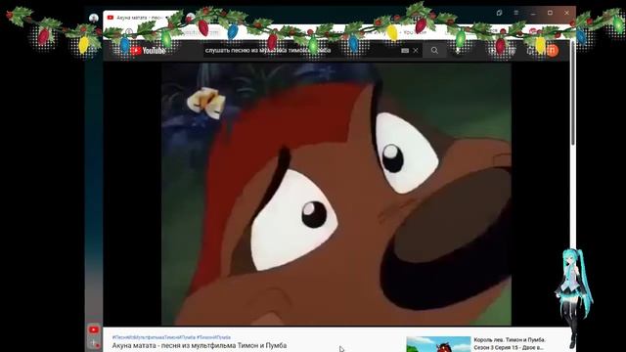Image resolution: width=626 pixels, height=352 pixels.
Task: Click the video player to pause playback
Action: [336, 194]
